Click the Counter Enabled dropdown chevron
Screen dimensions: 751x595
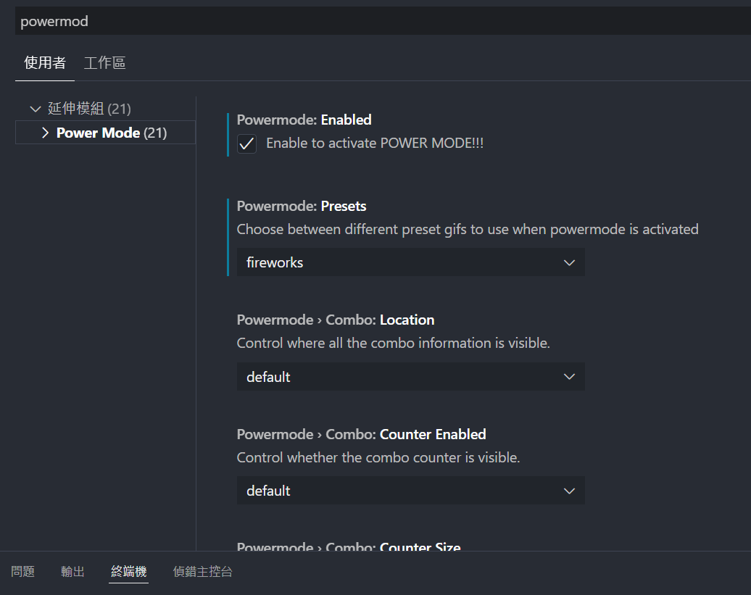(x=569, y=491)
